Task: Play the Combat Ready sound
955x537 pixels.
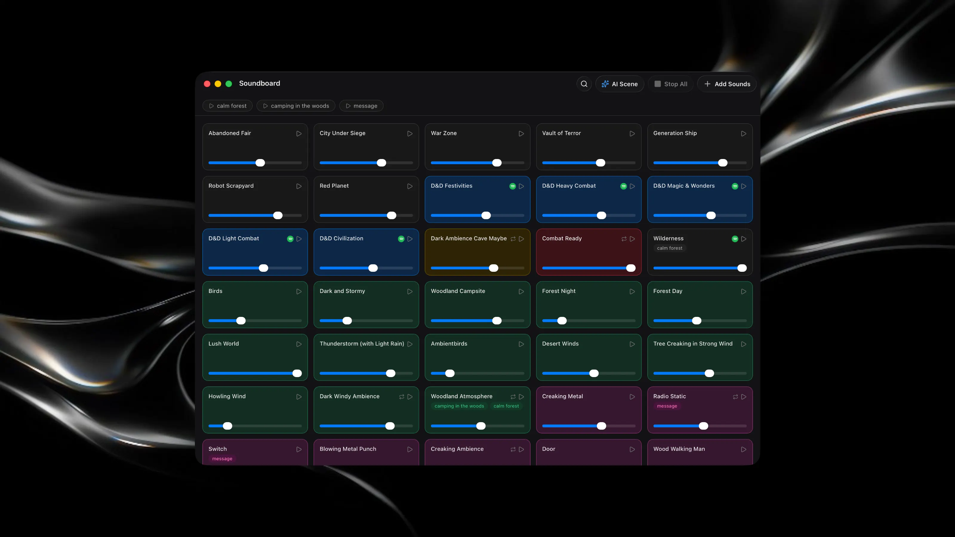Action: [x=632, y=239]
